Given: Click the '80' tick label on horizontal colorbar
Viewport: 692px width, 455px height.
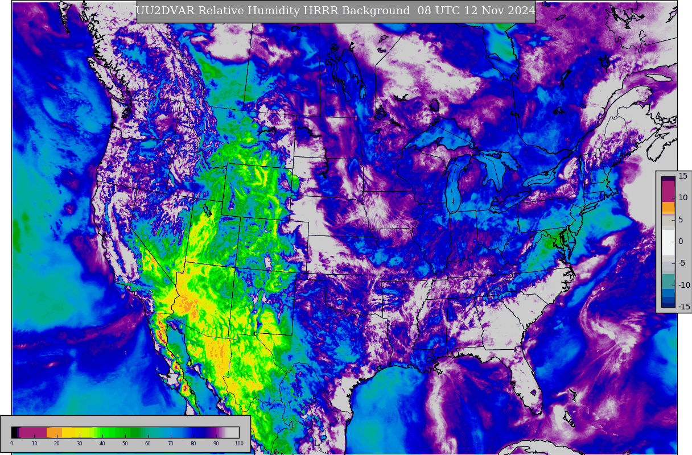Looking at the screenshot, I should tap(193, 443).
